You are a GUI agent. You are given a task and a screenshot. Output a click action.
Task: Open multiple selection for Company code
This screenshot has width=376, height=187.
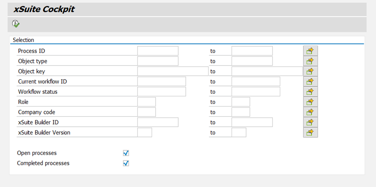click(x=310, y=112)
